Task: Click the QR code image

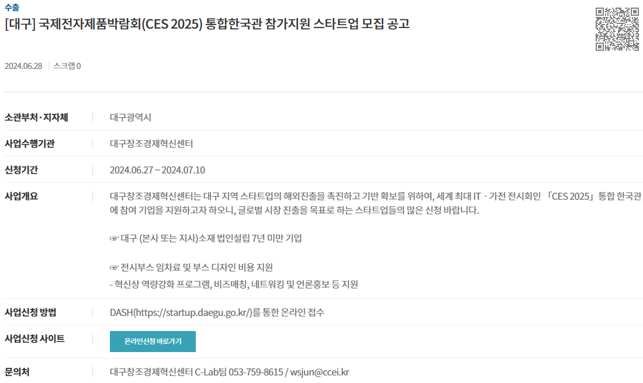Action: click(x=617, y=29)
